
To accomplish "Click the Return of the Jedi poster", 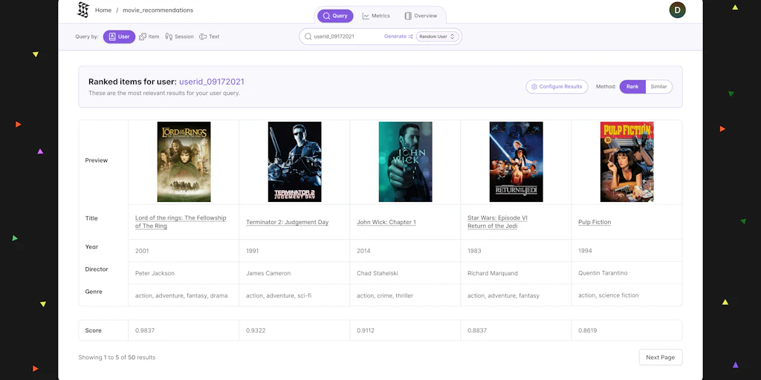I will point(516,162).
